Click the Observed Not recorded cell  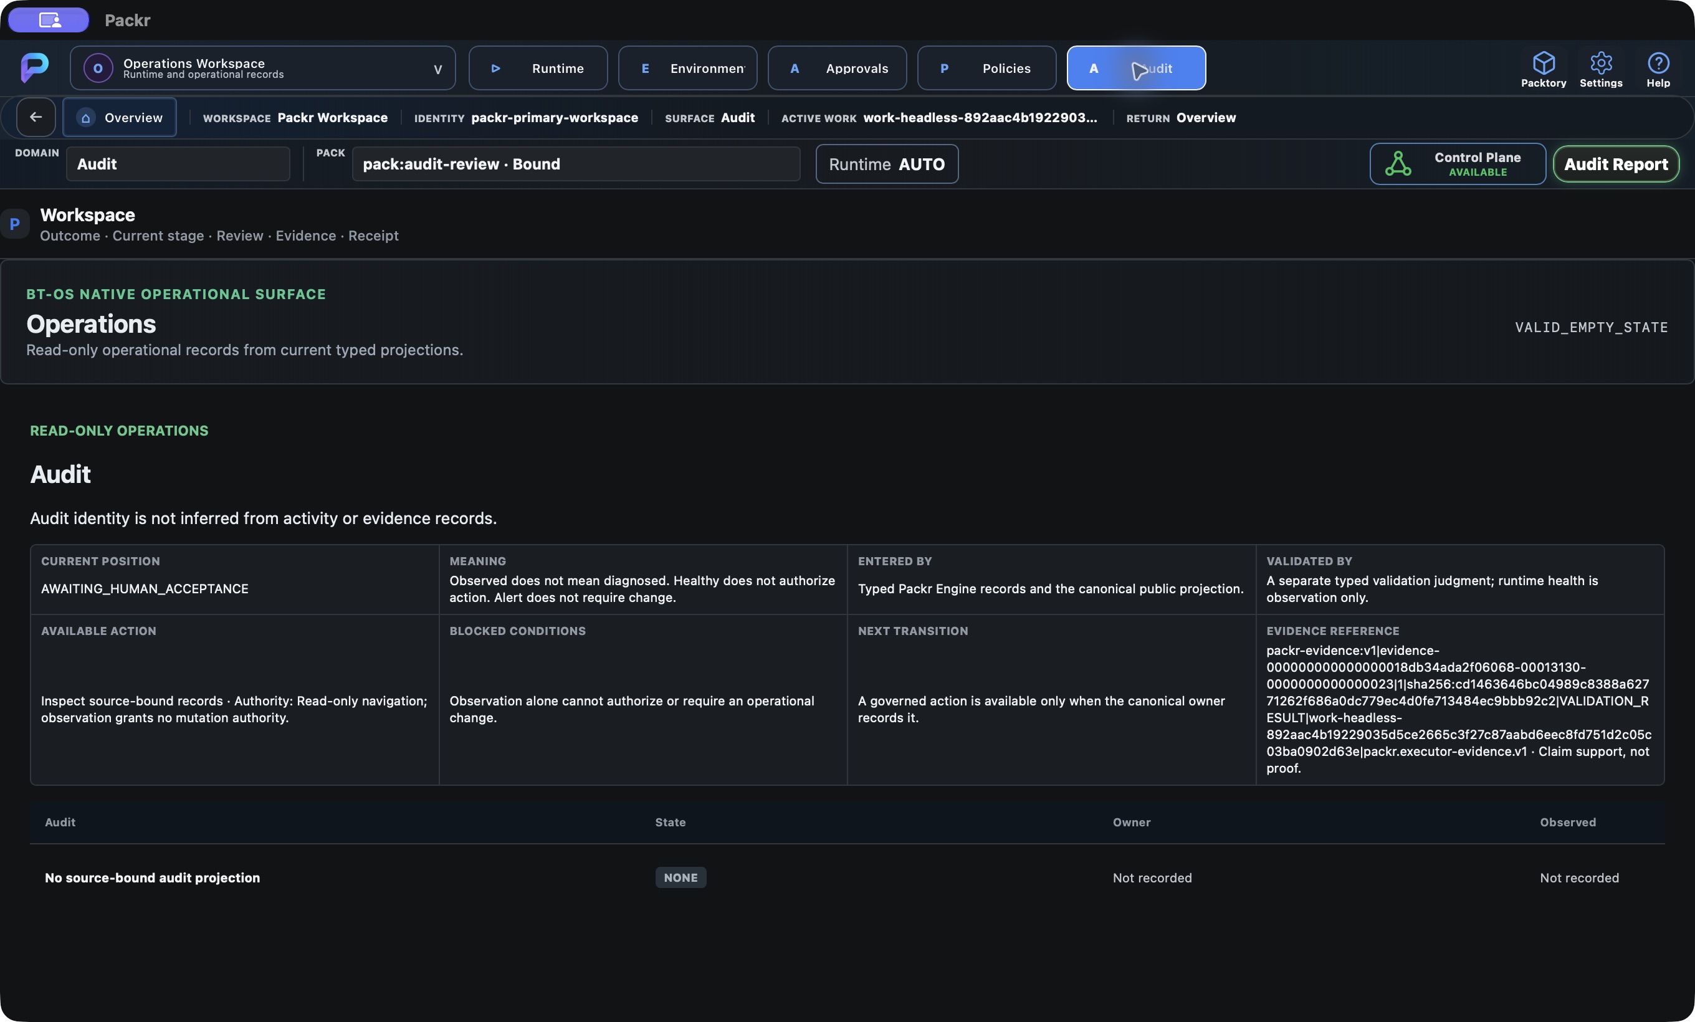[x=1578, y=877]
